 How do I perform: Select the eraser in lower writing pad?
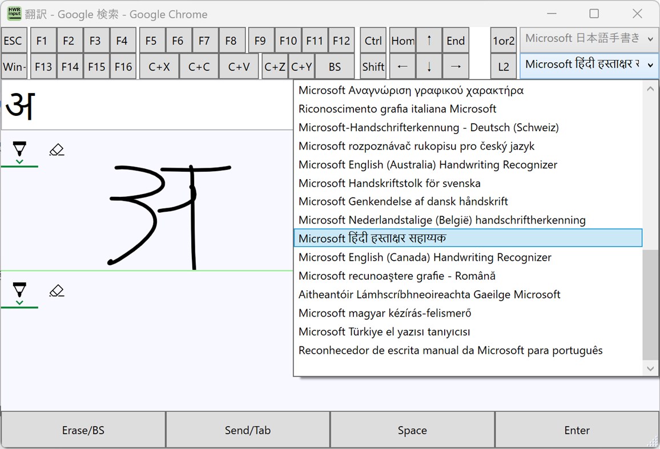57,291
